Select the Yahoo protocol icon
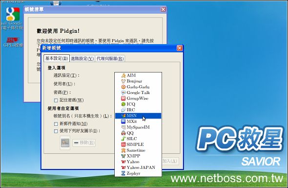The image size is (288, 188). [x=123, y=162]
